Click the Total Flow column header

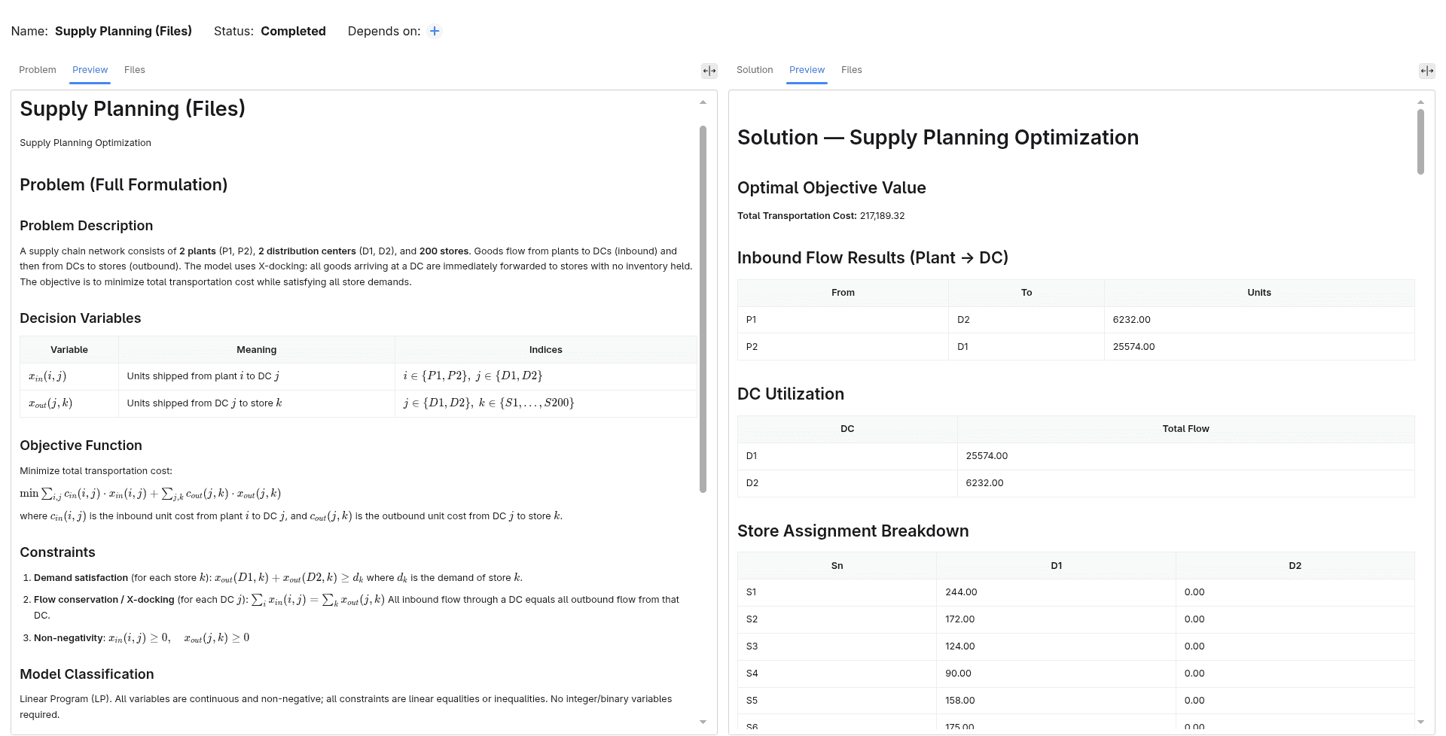[x=1185, y=429]
